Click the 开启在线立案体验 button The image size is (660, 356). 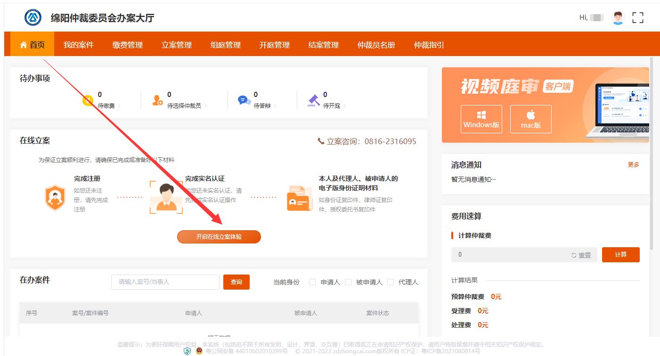tap(219, 237)
